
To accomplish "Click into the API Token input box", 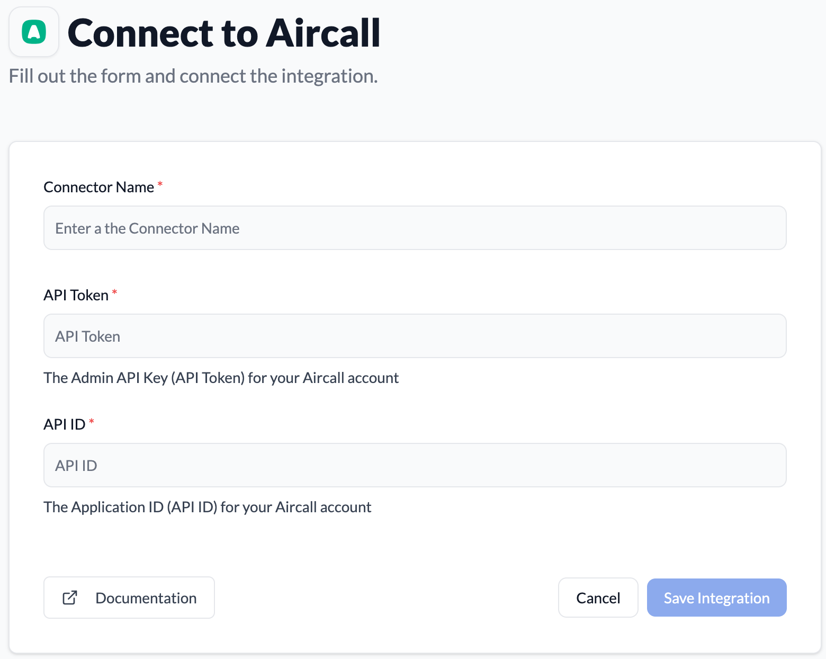I will (x=415, y=336).
